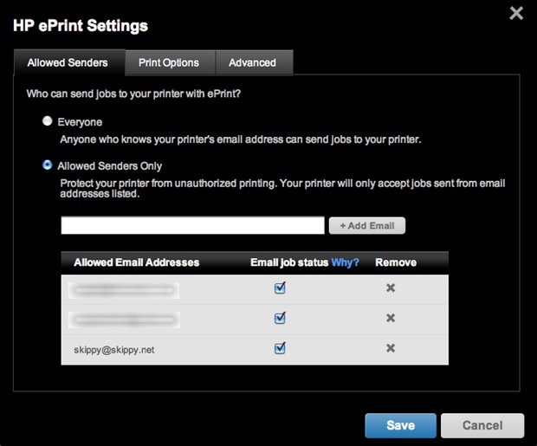537x446 pixels.
Task: Remove skippy@skippy.net from allowed senders
Action: [x=391, y=348]
